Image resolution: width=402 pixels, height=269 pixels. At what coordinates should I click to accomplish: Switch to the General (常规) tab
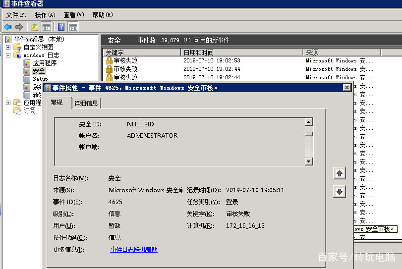57,103
